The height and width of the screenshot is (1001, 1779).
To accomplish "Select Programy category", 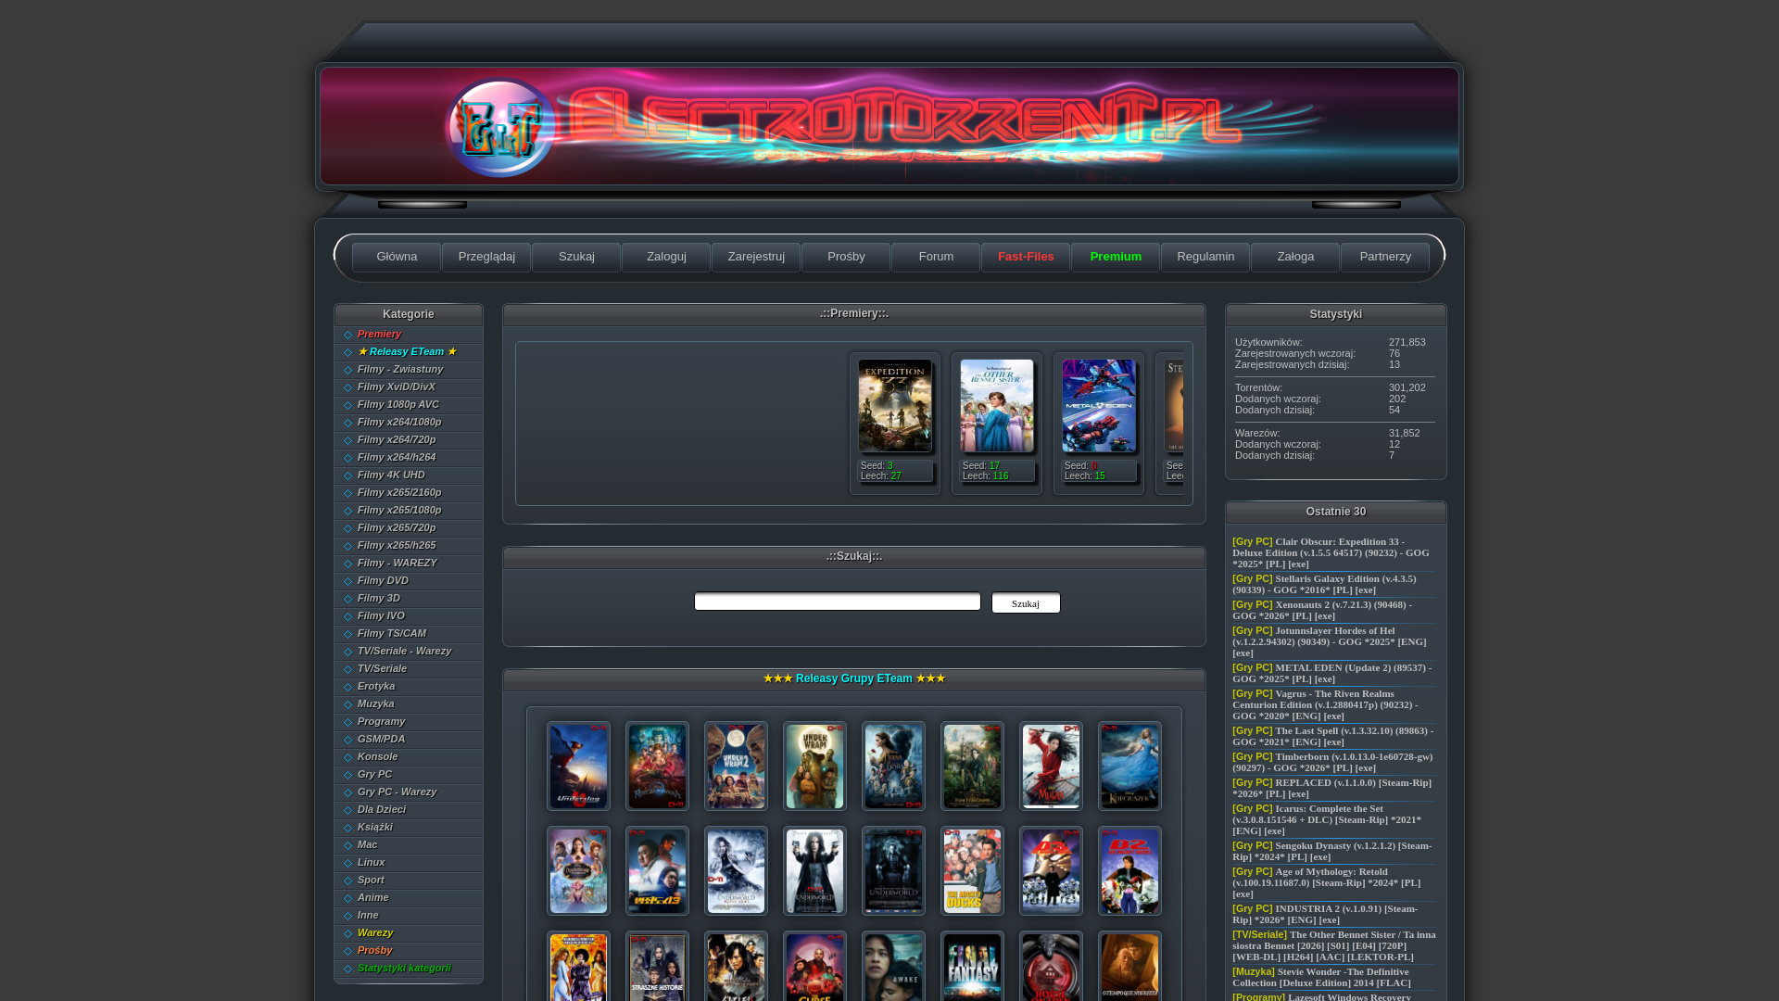I will point(381,721).
